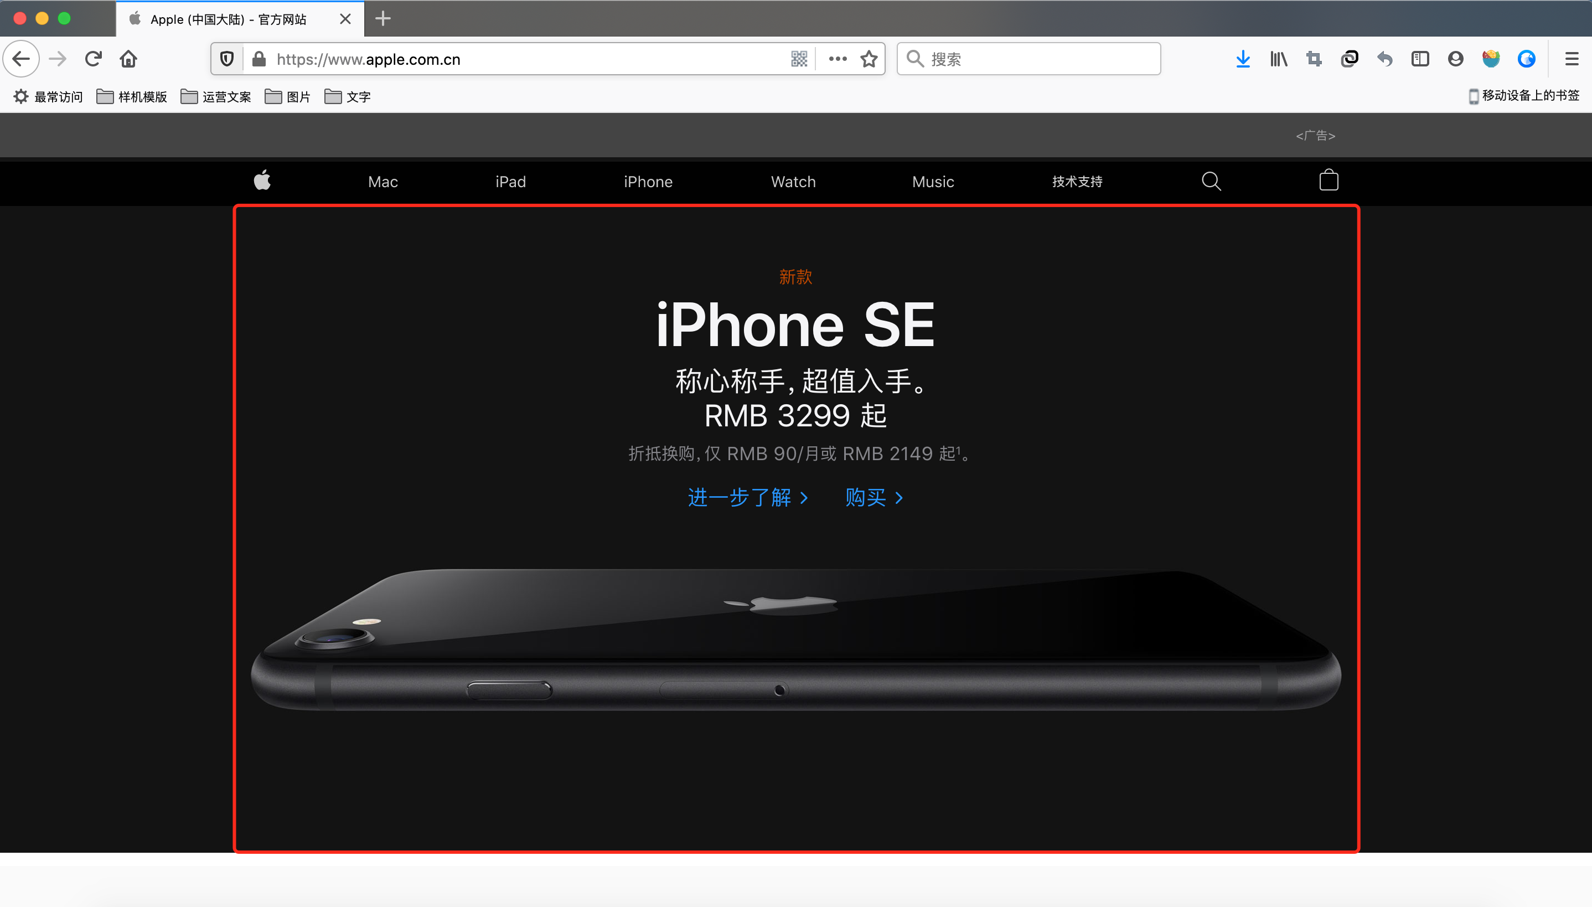Open tracking protection shield panel
This screenshot has height=907, width=1592.
click(x=228, y=59)
